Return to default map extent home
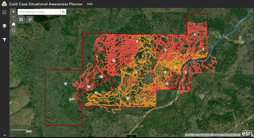The image size is (254, 138). [x=14, y=24]
